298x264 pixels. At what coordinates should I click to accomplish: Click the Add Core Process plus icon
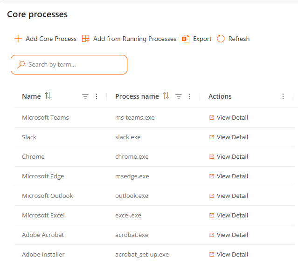[x=18, y=39]
